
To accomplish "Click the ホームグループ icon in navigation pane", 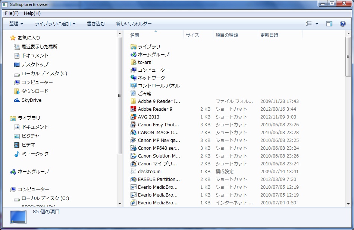I will tap(13, 172).
